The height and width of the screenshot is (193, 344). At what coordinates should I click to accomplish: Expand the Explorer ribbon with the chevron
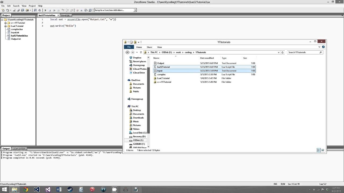(x=319, y=47)
